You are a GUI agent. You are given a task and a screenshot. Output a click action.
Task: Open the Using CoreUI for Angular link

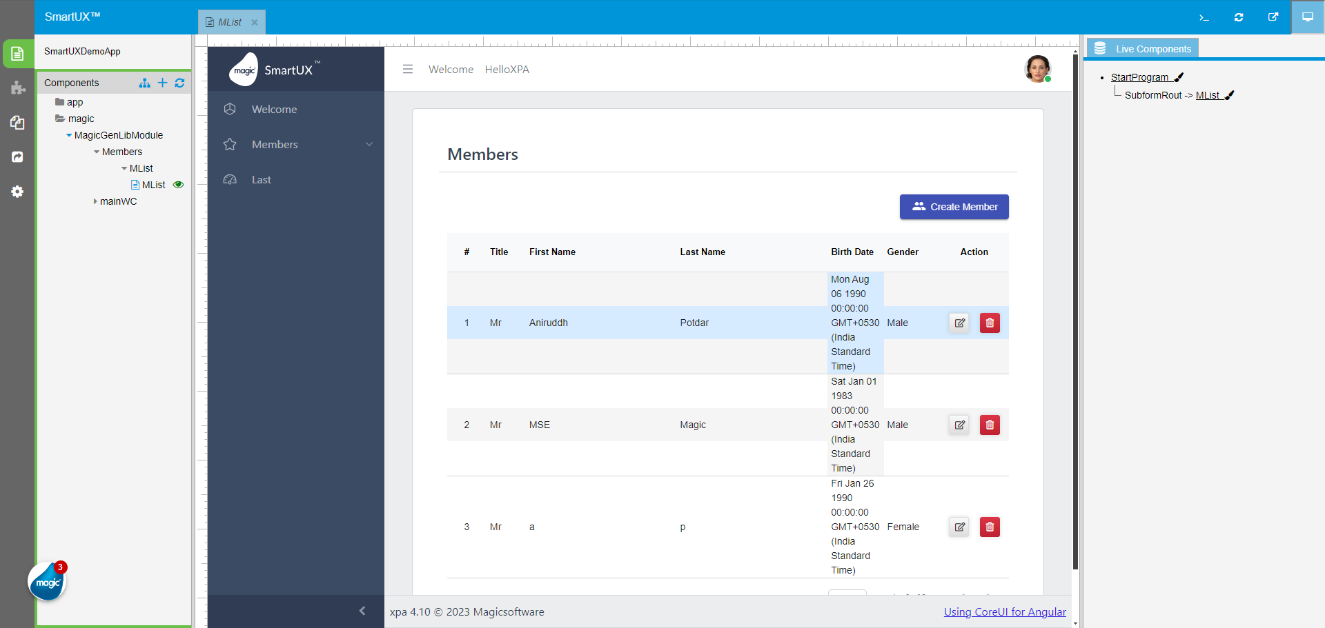(x=1005, y=611)
